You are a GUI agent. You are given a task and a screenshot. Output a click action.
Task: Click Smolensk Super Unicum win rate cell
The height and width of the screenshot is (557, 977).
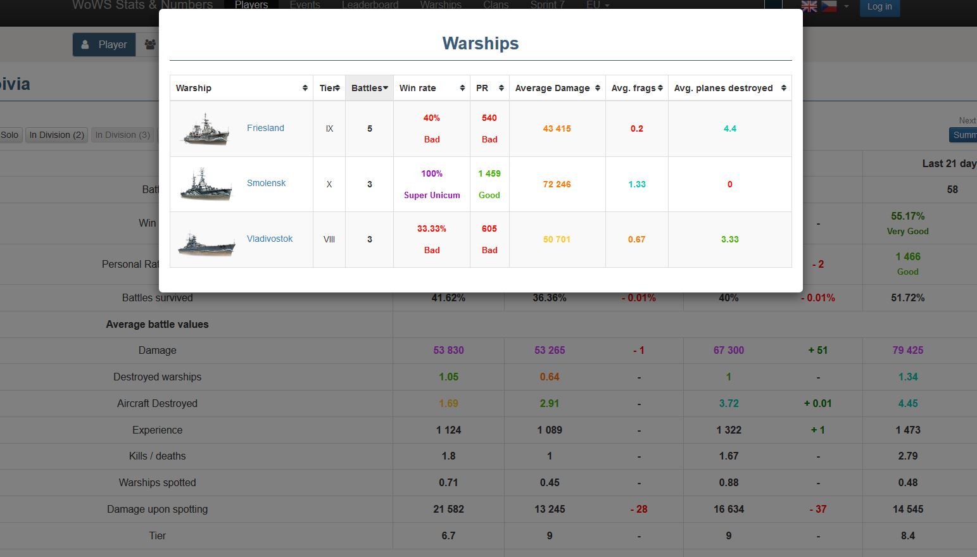coord(432,184)
